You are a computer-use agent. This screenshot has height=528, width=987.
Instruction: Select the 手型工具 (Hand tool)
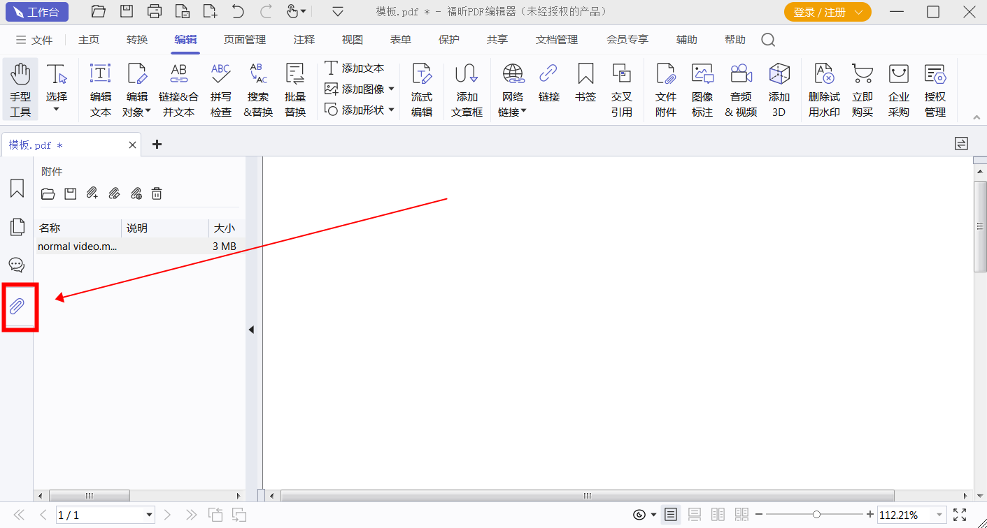pos(20,89)
